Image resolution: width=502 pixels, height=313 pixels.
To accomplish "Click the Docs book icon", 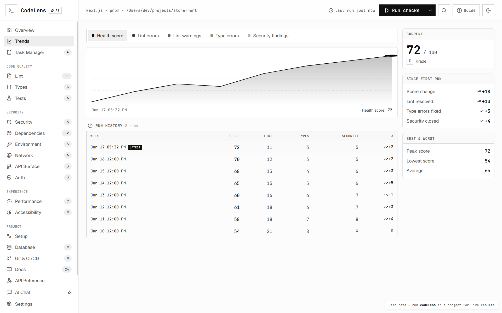I will [9, 269].
